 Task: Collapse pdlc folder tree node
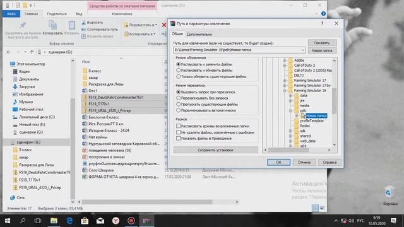[x=290, y=111]
